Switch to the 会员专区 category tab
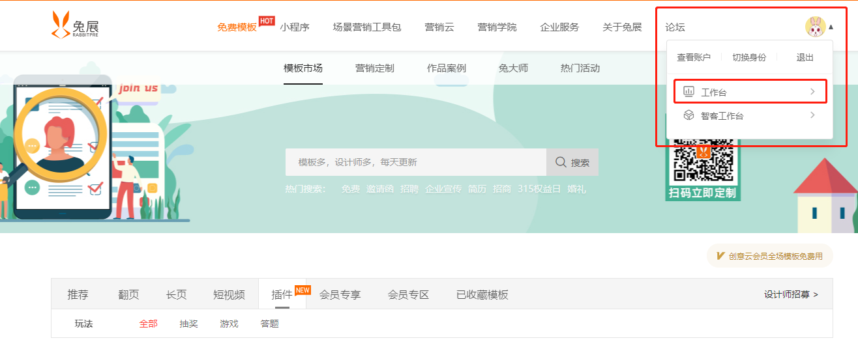 (x=408, y=294)
